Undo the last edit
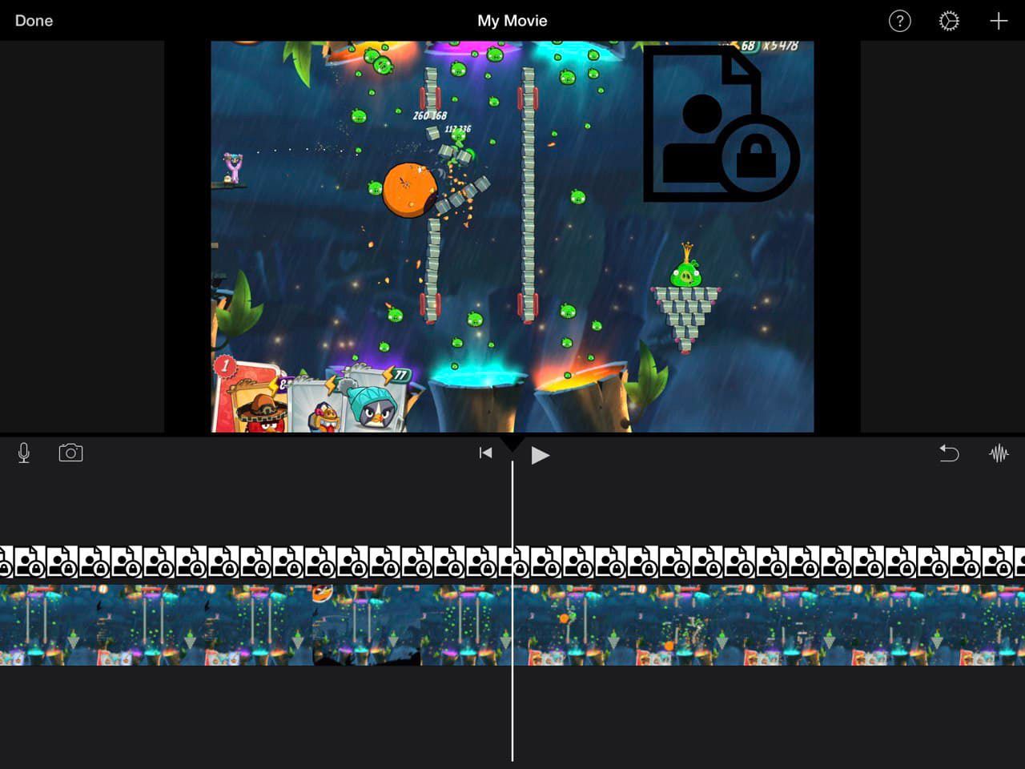The image size is (1025, 769). click(x=949, y=453)
